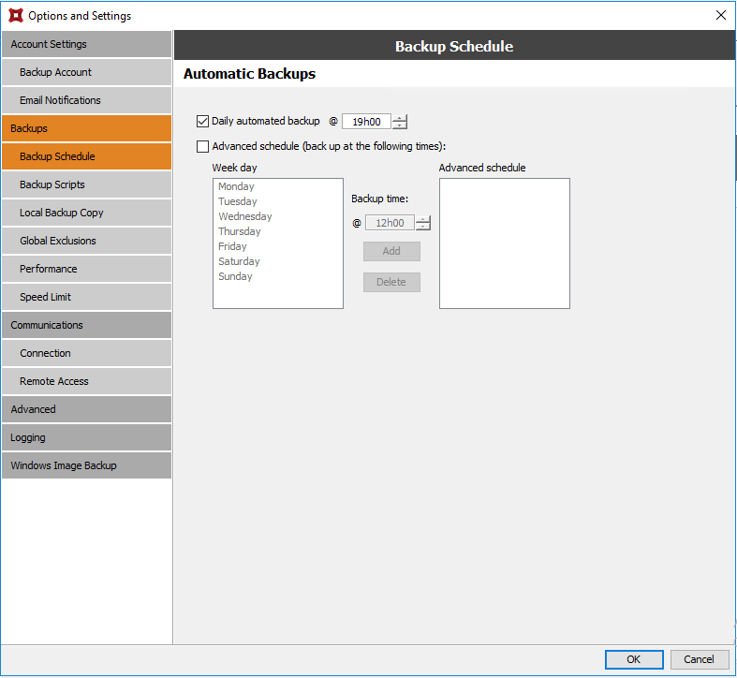737x678 pixels.
Task: Click inside the Advanced schedule list box
Action: (x=505, y=243)
